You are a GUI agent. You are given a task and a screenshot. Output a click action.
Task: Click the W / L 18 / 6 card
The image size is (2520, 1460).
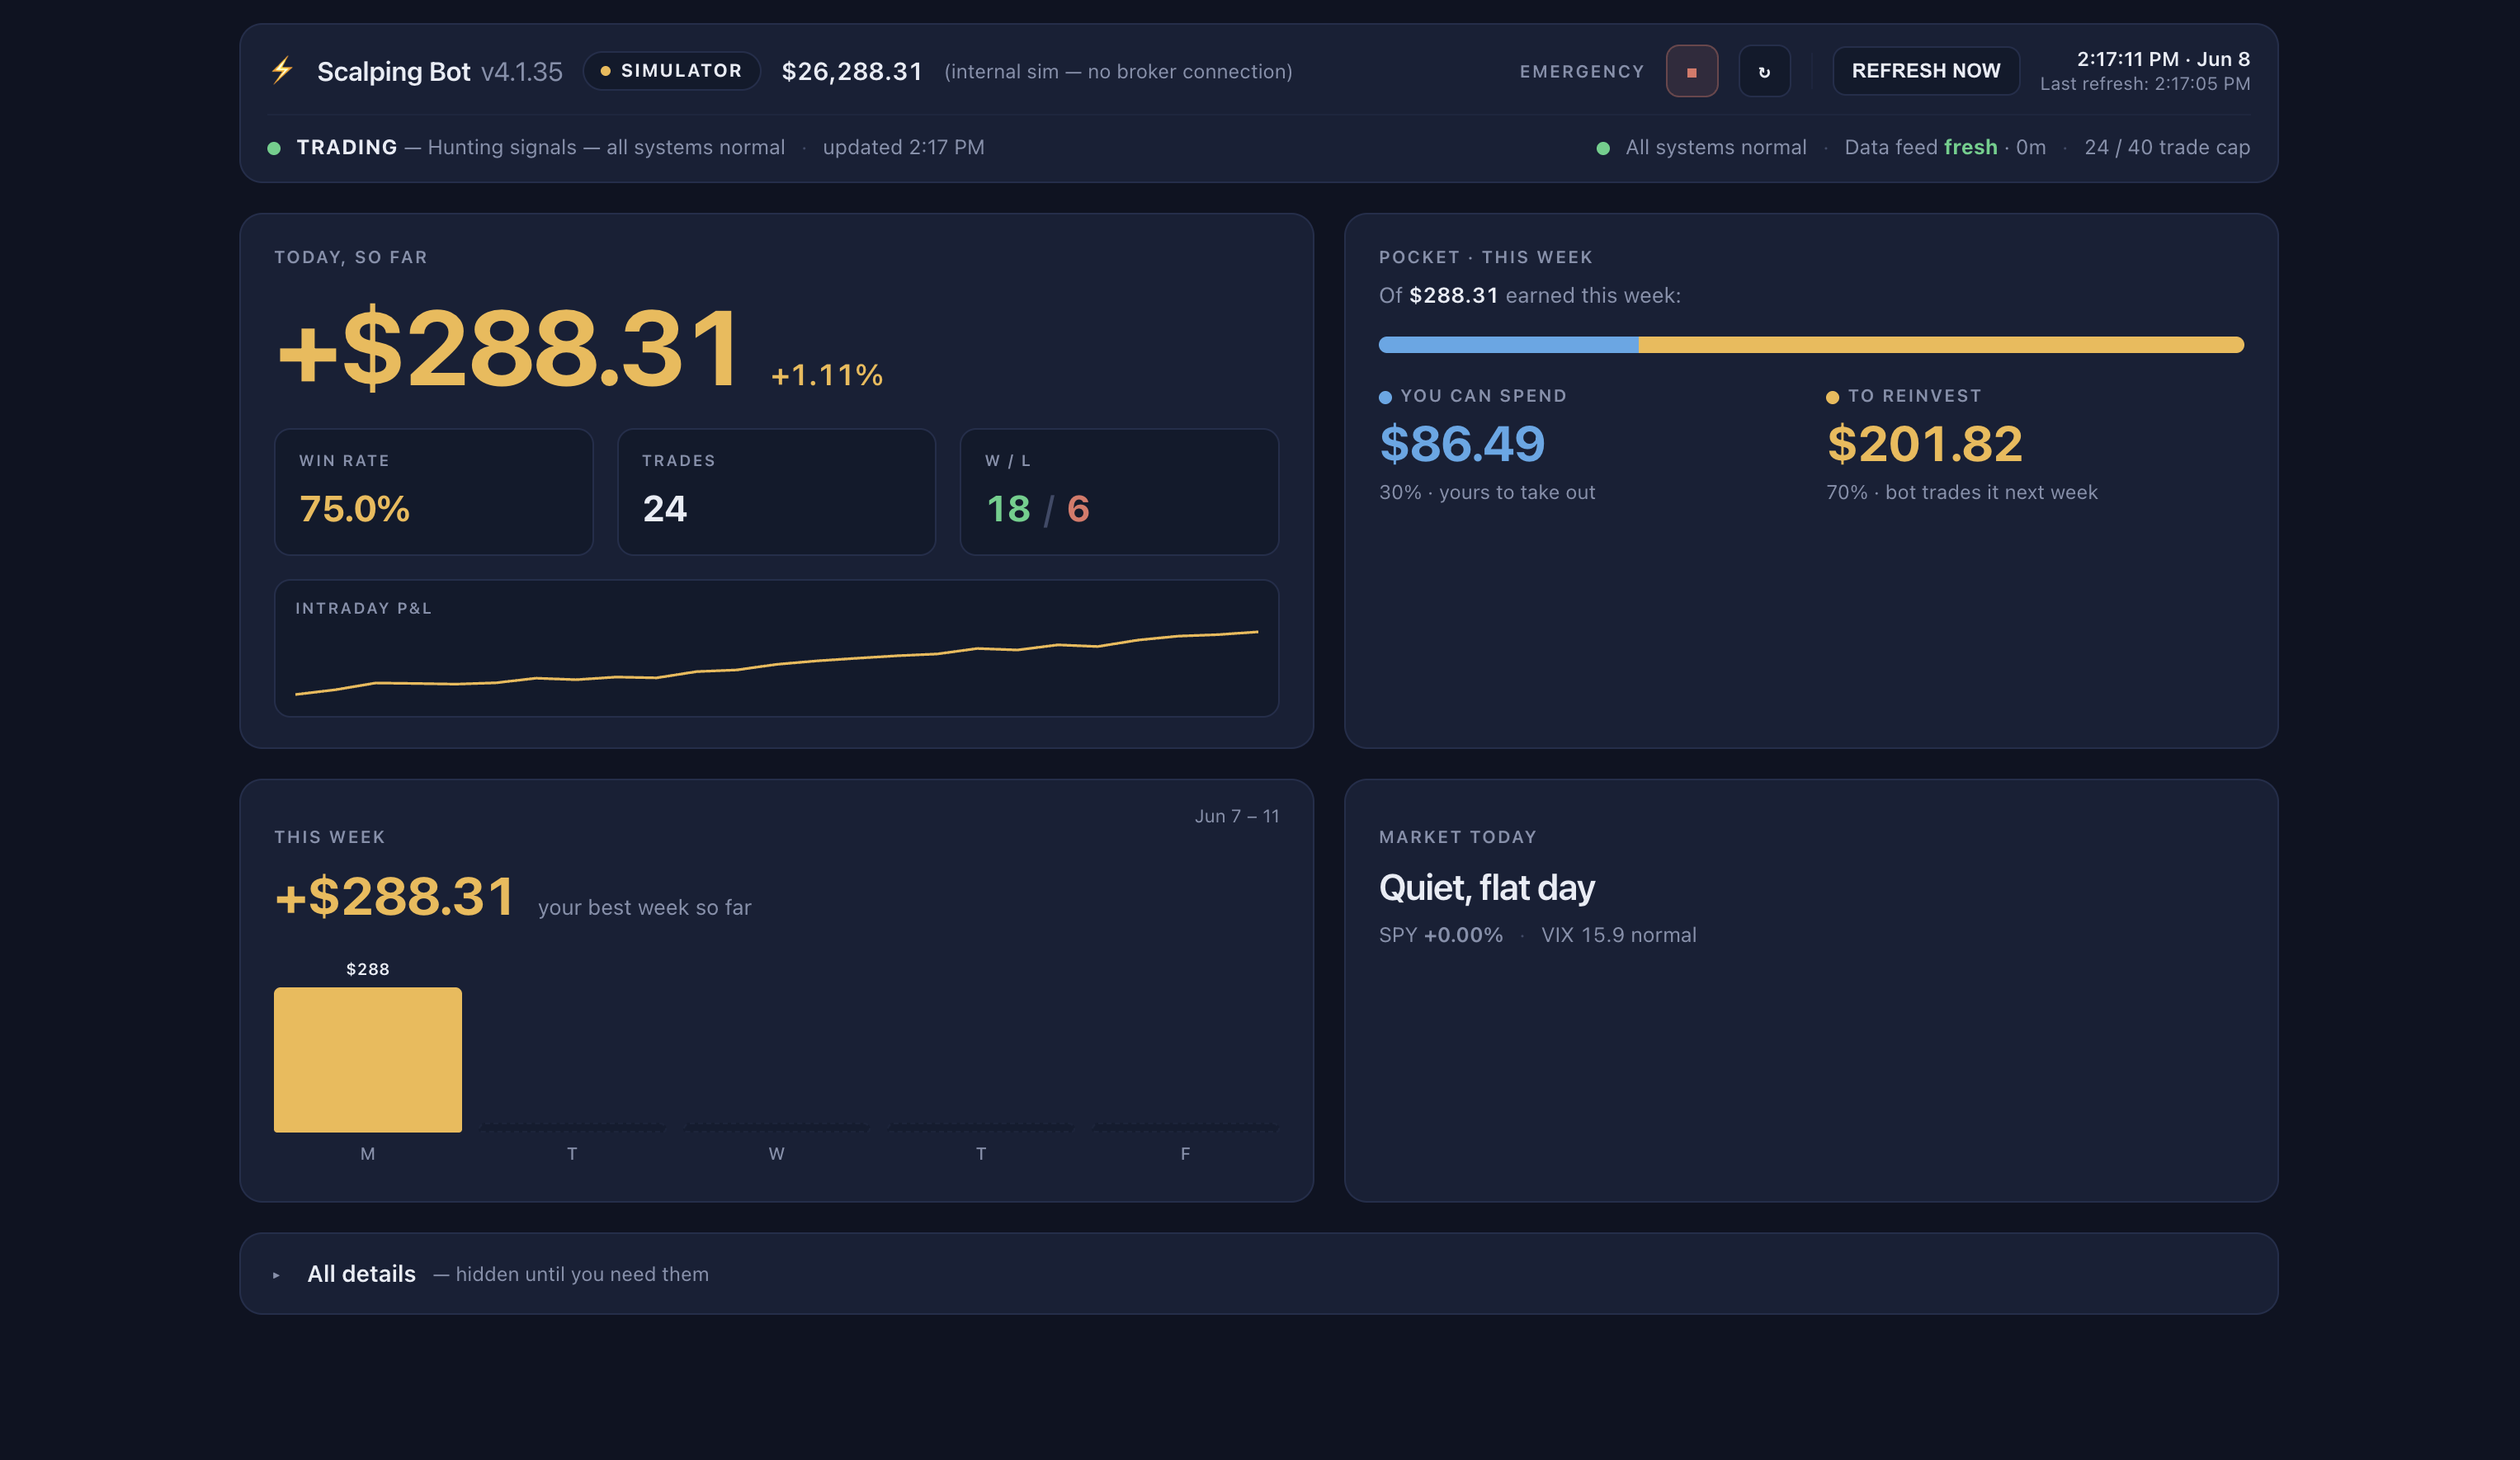(1119, 492)
